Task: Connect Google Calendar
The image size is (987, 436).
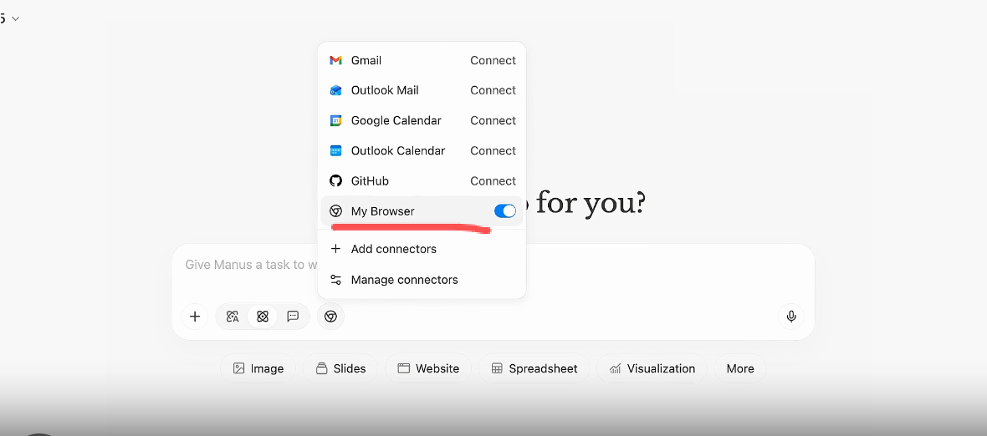Action: point(493,120)
